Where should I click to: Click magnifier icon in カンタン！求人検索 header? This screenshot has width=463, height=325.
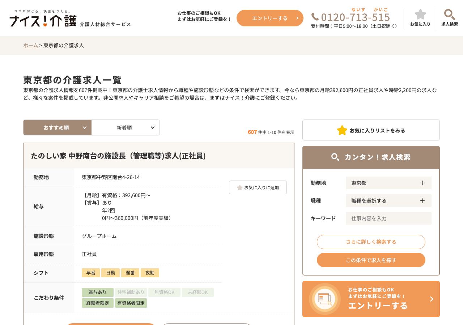pos(335,157)
